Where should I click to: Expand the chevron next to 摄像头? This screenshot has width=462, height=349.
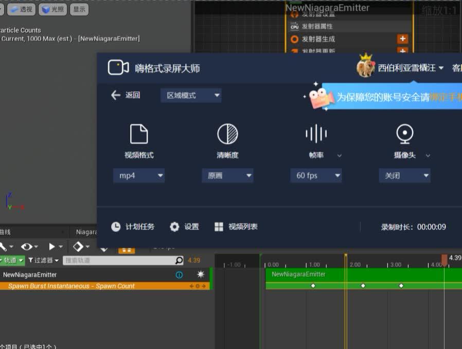pos(428,156)
